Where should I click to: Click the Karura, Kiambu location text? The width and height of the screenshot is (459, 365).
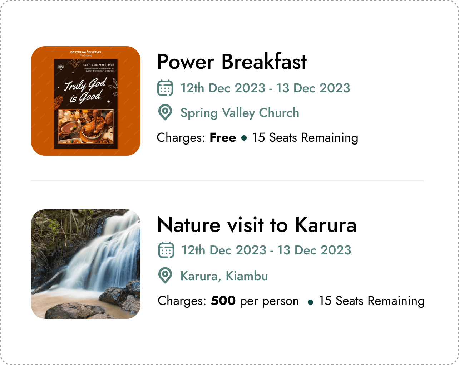[x=224, y=276]
